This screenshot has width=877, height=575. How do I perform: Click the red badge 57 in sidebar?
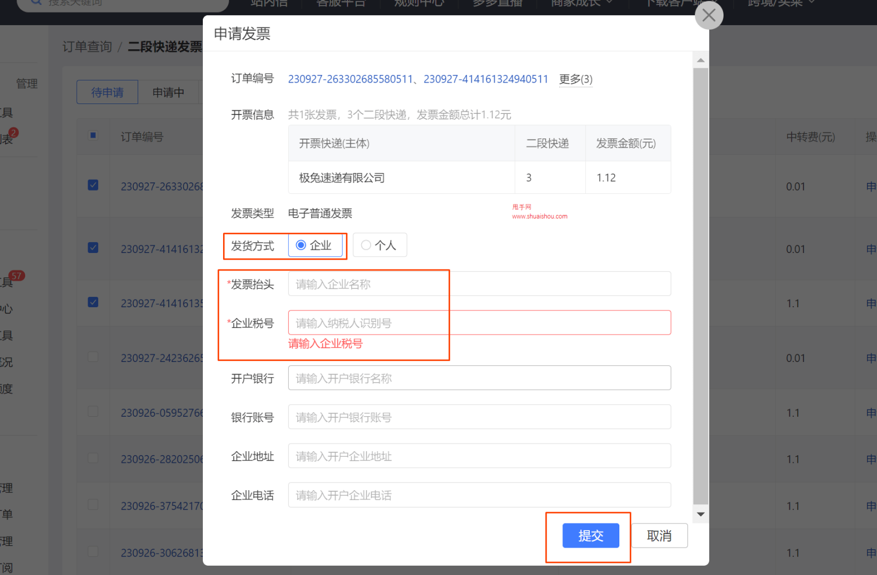17,276
